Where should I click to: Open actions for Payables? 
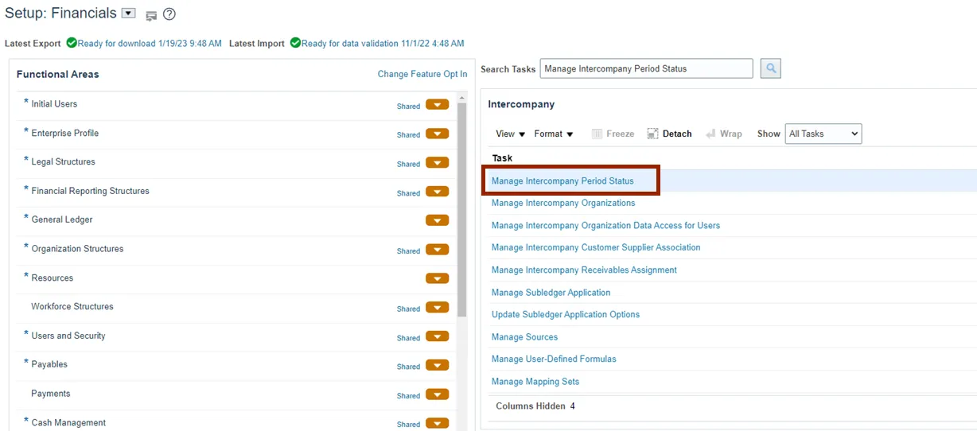tap(437, 365)
